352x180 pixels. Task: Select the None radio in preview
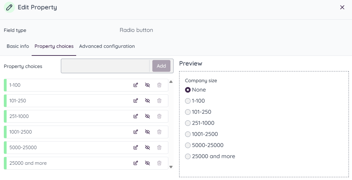(188, 90)
